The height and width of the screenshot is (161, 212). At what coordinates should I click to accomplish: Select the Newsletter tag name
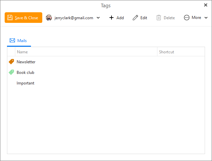click(26, 62)
